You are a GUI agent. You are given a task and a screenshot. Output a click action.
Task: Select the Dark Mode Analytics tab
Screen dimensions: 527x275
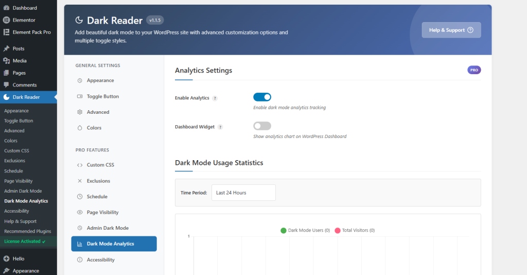[114, 244]
